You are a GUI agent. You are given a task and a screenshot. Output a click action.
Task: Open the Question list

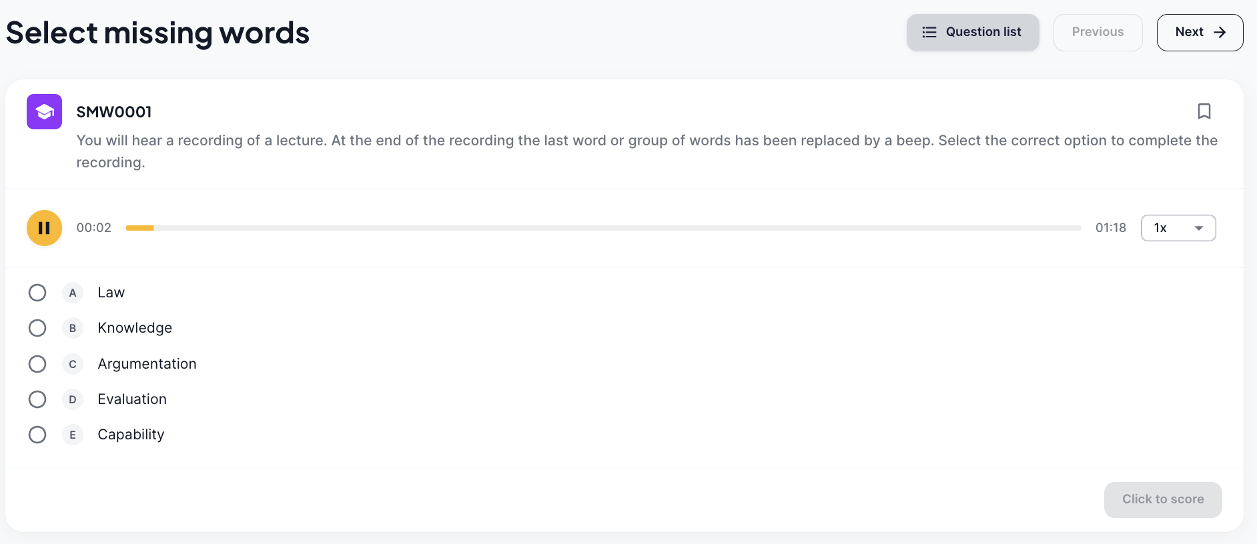pos(972,32)
